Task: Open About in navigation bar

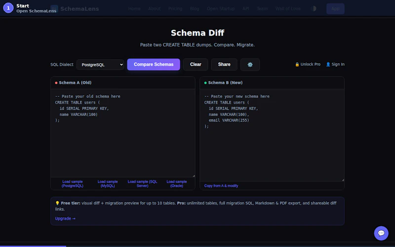Action: (155, 8)
